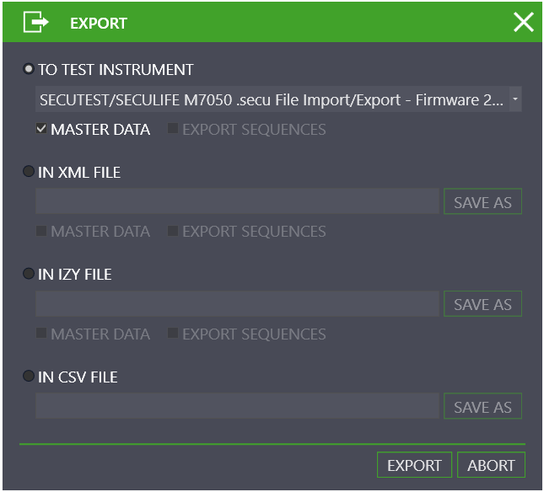Click Save As for XML file
Screen dimensions: 544x492
click(482, 201)
